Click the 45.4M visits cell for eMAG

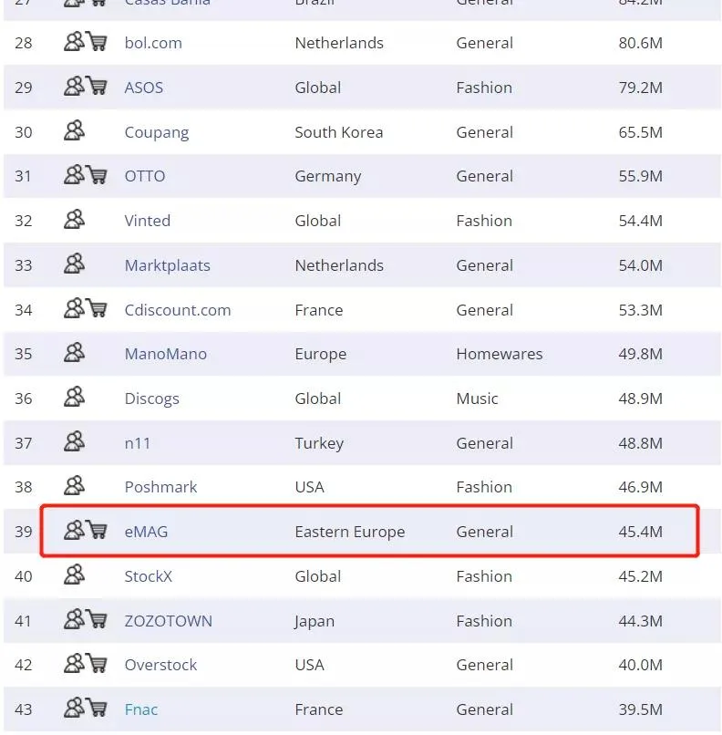(640, 532)
